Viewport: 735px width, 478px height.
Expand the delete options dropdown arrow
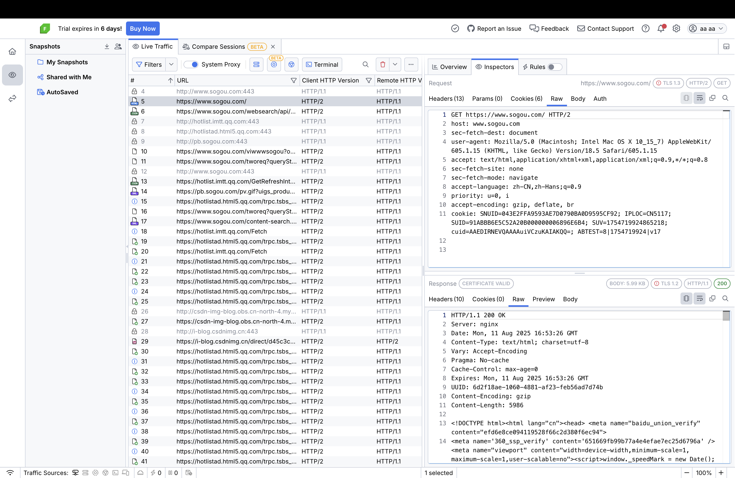tap(395, 64)
